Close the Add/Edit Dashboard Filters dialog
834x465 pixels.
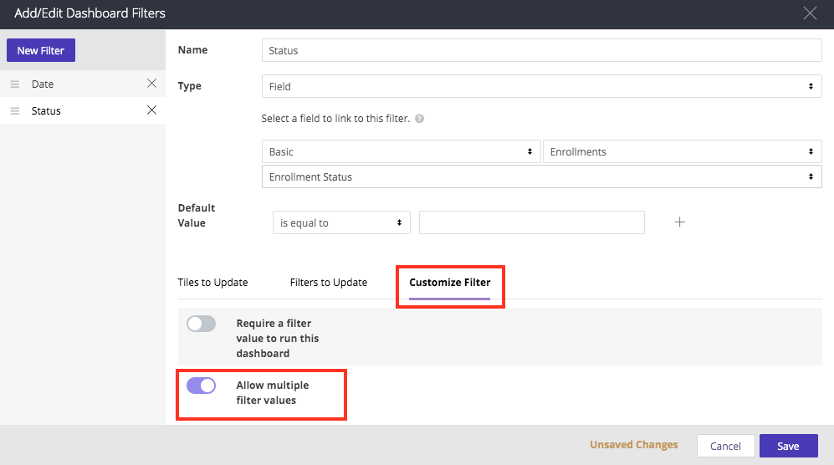(809, 13)
